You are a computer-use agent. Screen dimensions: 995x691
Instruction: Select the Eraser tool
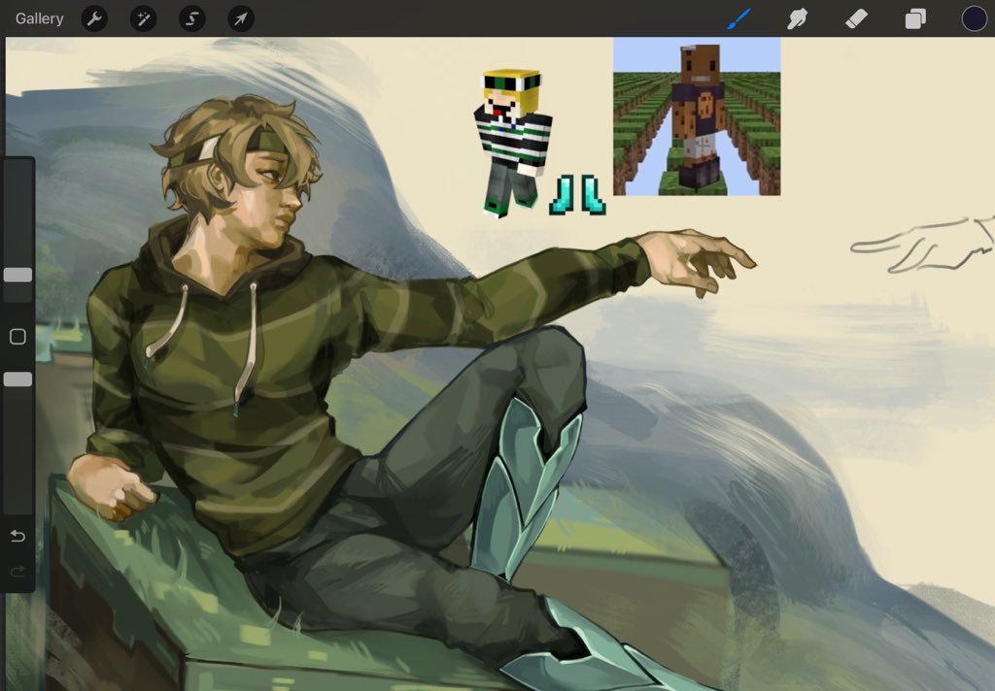(x=855, y=17)
